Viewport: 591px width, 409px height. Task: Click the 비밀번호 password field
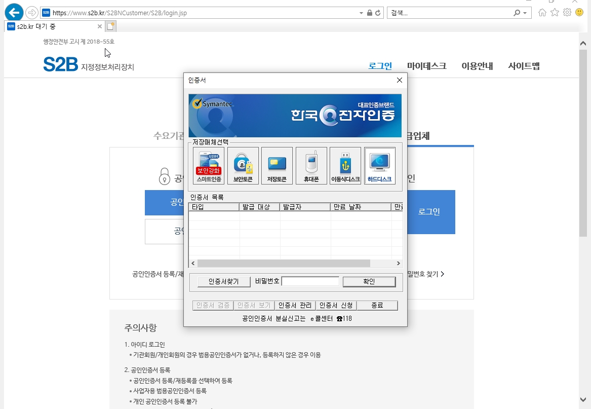pos(310,281)
